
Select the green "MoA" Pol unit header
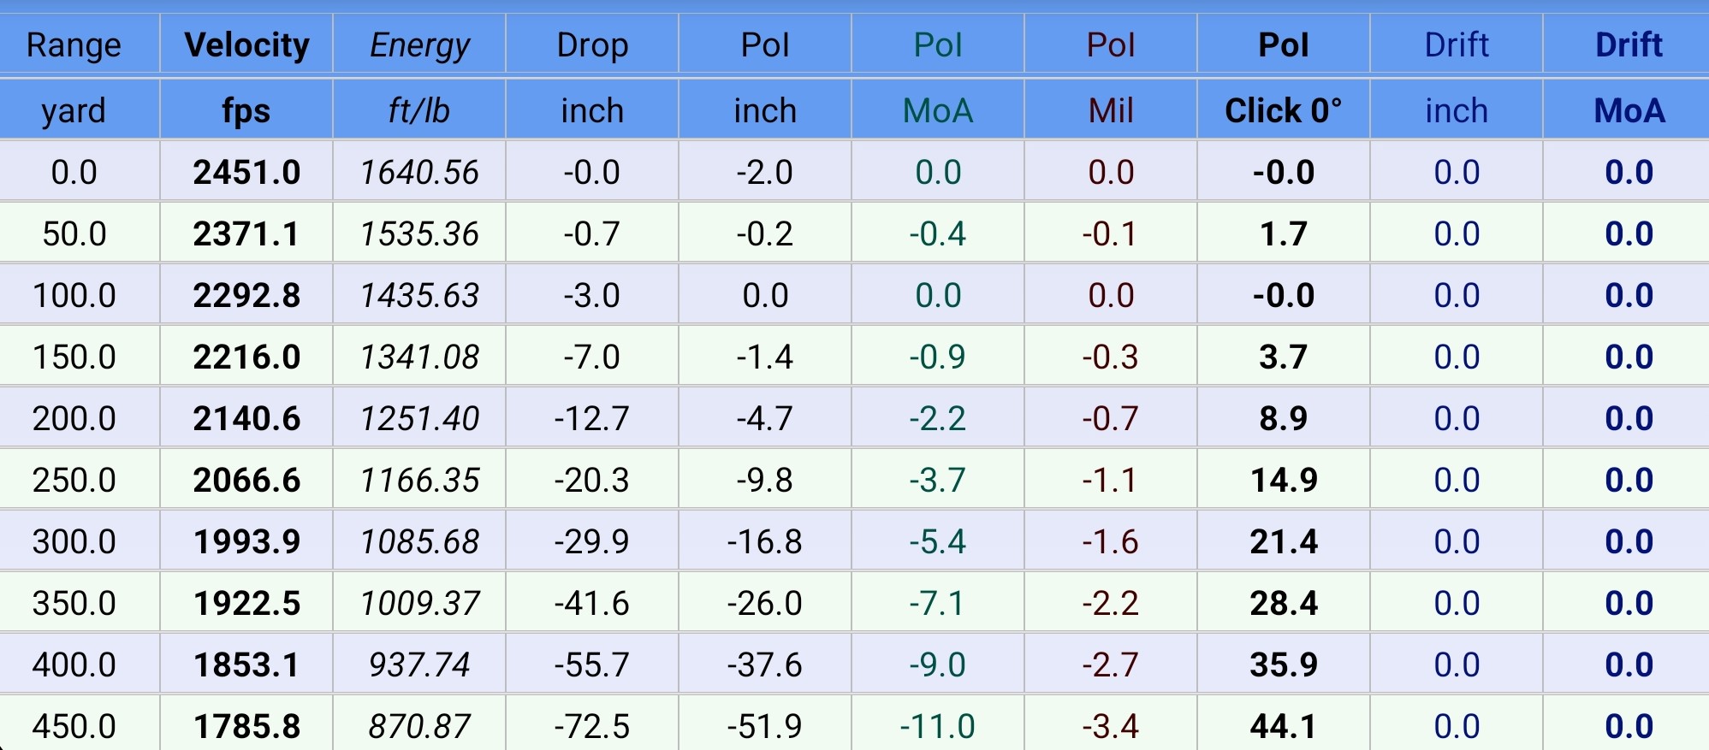(938, 110)
